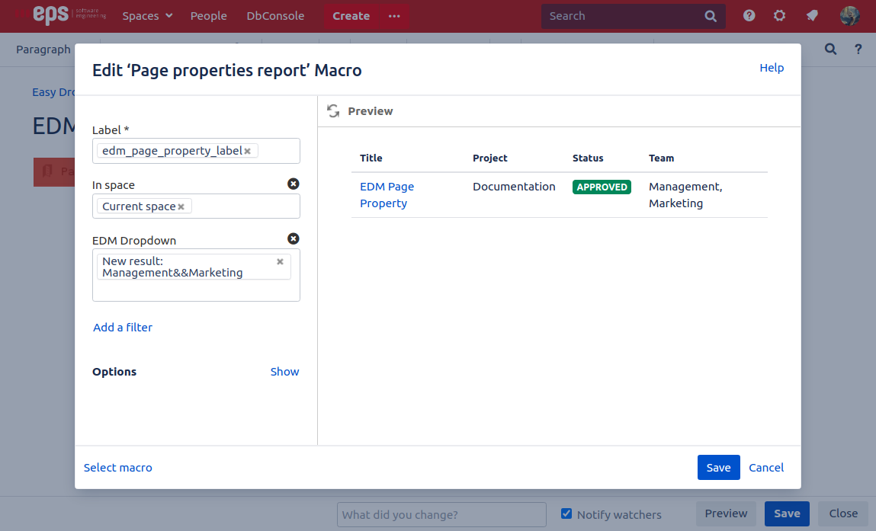
Task: Save the macro in the dialog
Action: point(718,468)
